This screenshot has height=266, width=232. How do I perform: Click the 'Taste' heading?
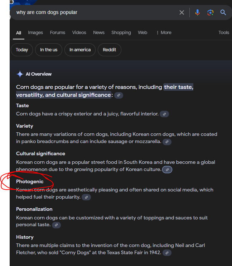tap(22, 105)
